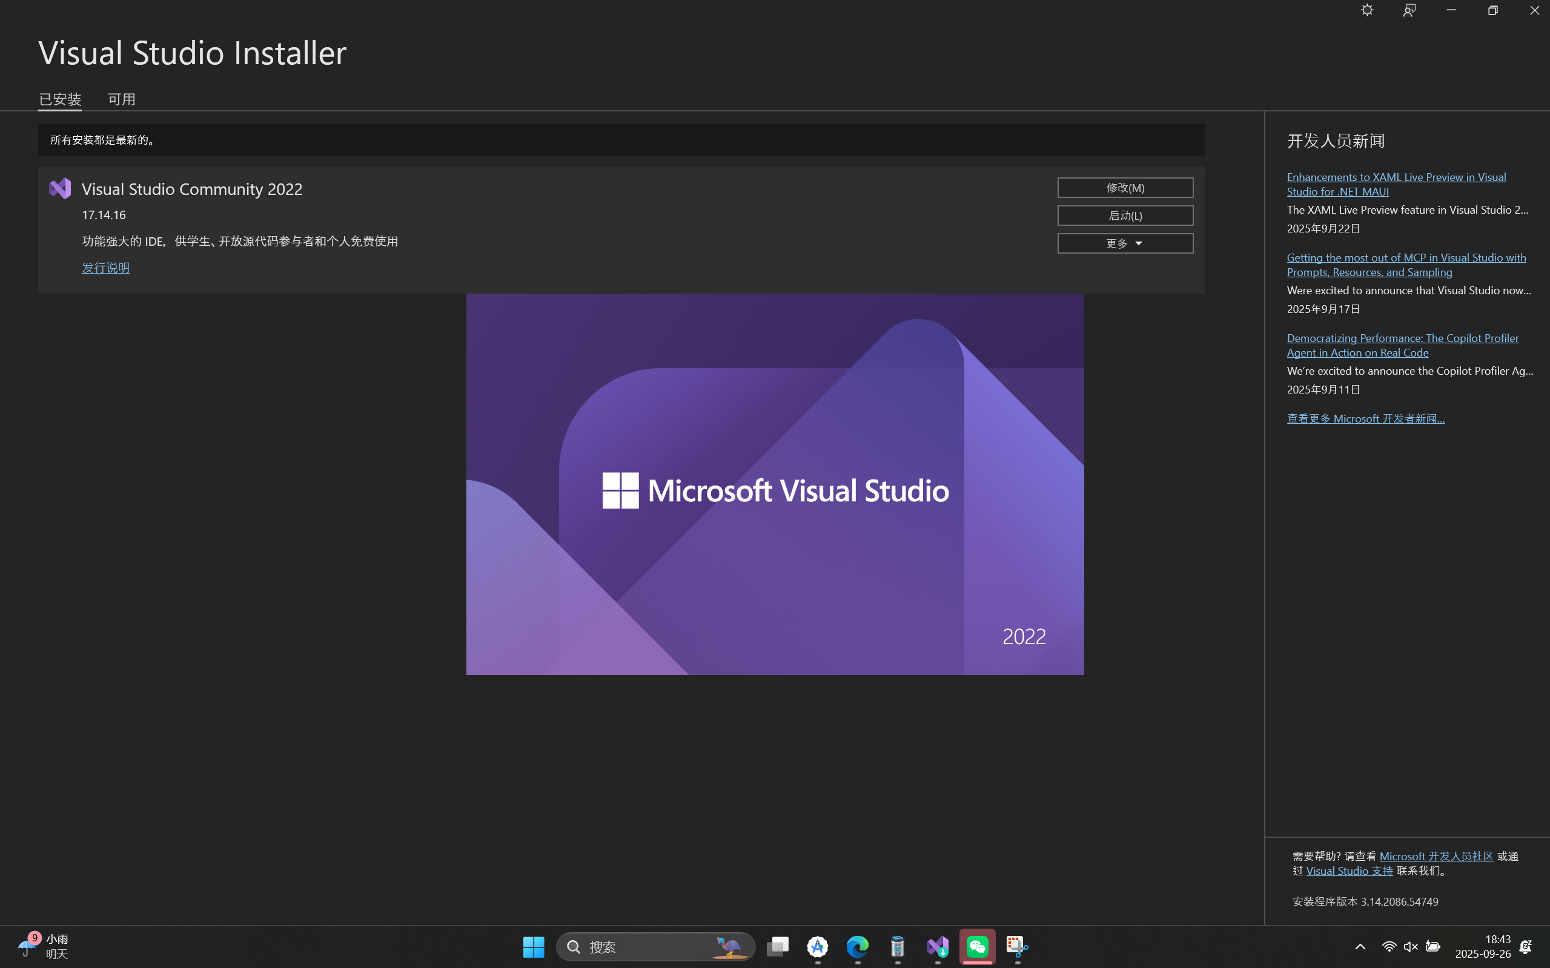Toggle the theme sun icon in title bar
Image resolution: width=1550 pixels, height=968 pixels.
click(x=1367, y=10)
